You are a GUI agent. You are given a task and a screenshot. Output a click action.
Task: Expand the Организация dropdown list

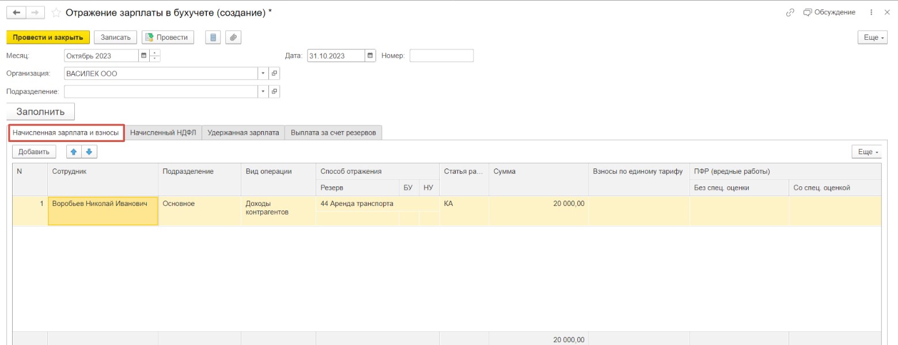pos(263,74)
